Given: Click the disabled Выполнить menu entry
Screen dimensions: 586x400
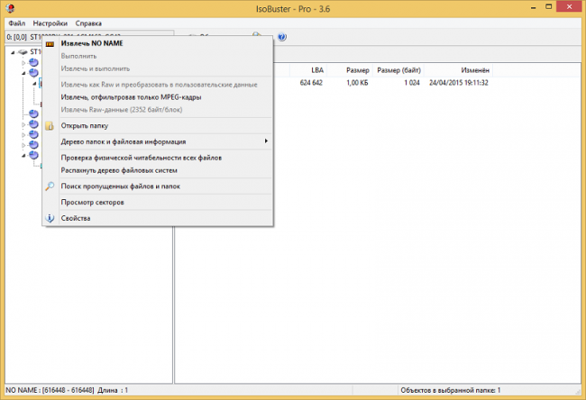Looking at the screenshot, I should click(78, 56).
